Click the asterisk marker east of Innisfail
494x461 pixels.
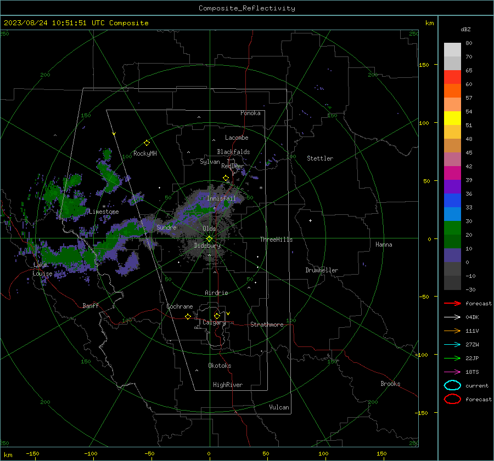261,188
